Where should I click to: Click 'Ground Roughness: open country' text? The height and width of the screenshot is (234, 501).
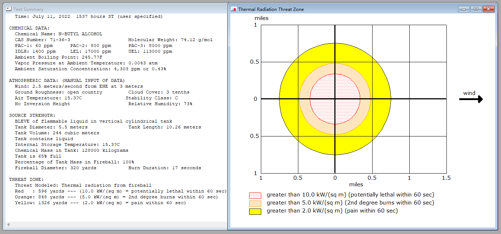[x=59, y=92]
